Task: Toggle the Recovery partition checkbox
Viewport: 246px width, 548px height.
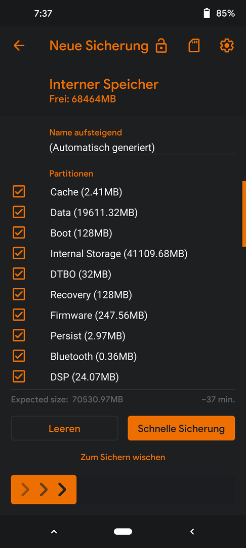Action: coord(19,295)
